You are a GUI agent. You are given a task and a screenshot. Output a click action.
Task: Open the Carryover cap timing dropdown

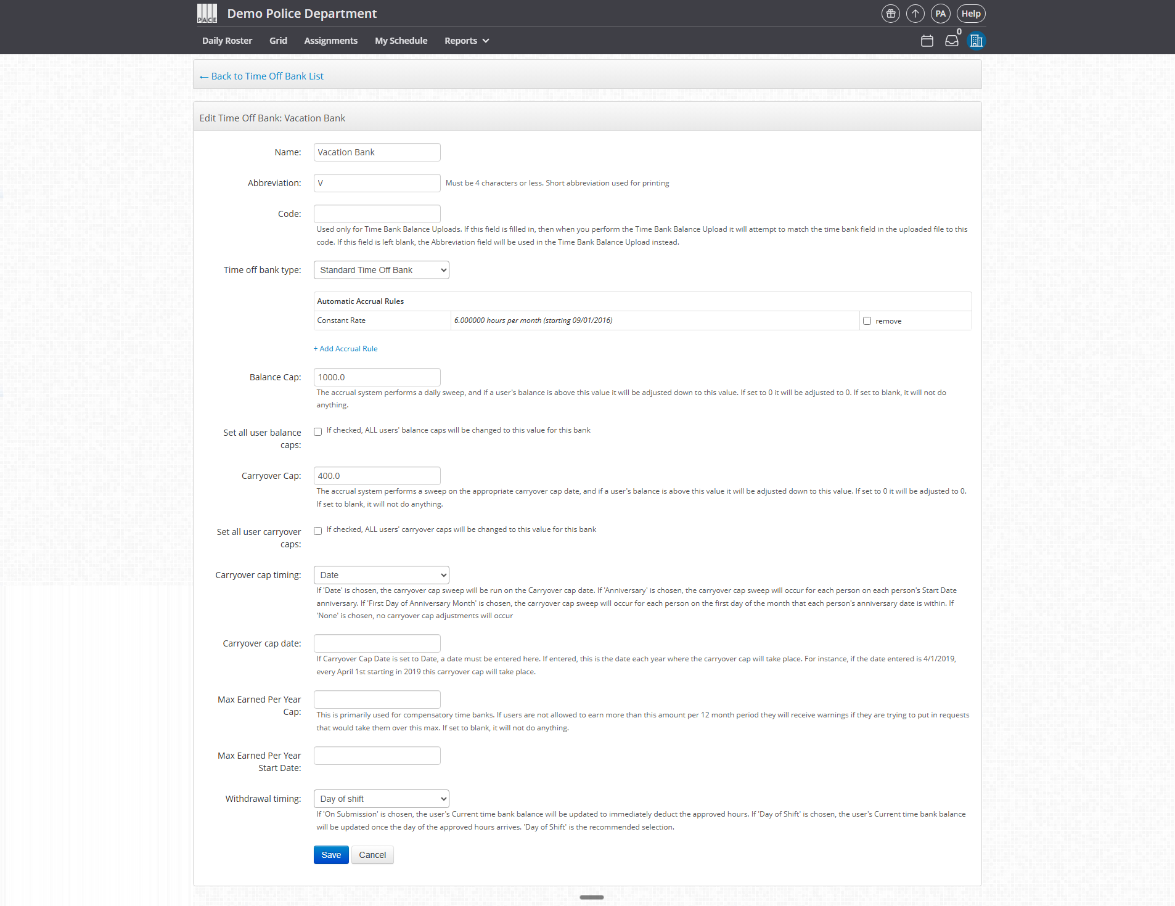382,575
